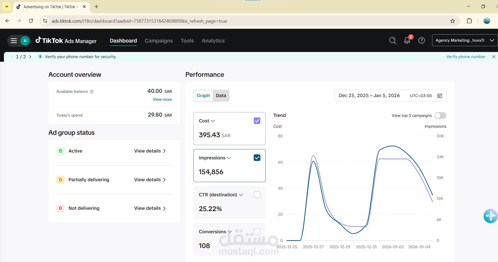Viewport: 498px width, 262px height.
Task: Uncheck the Cost metric checkbox
Action: (257, 121)
